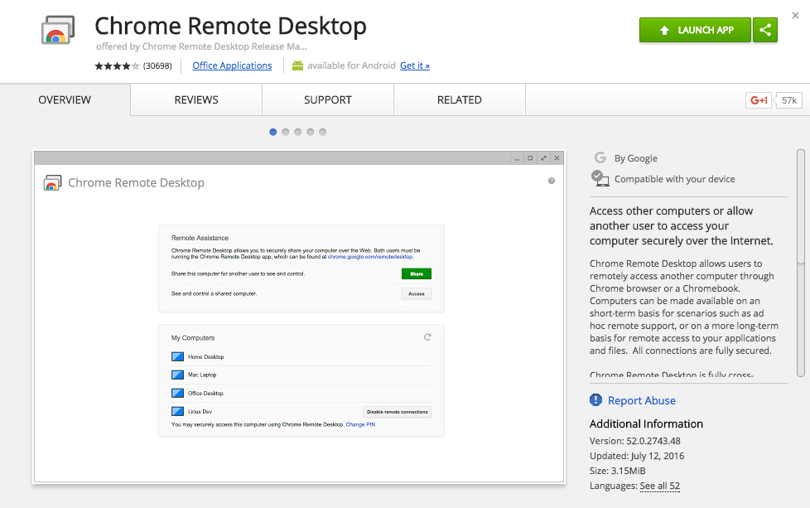Click the Report Abuse exclamation icon
This screenshot has width=810, height=508.
coord(595,400)
